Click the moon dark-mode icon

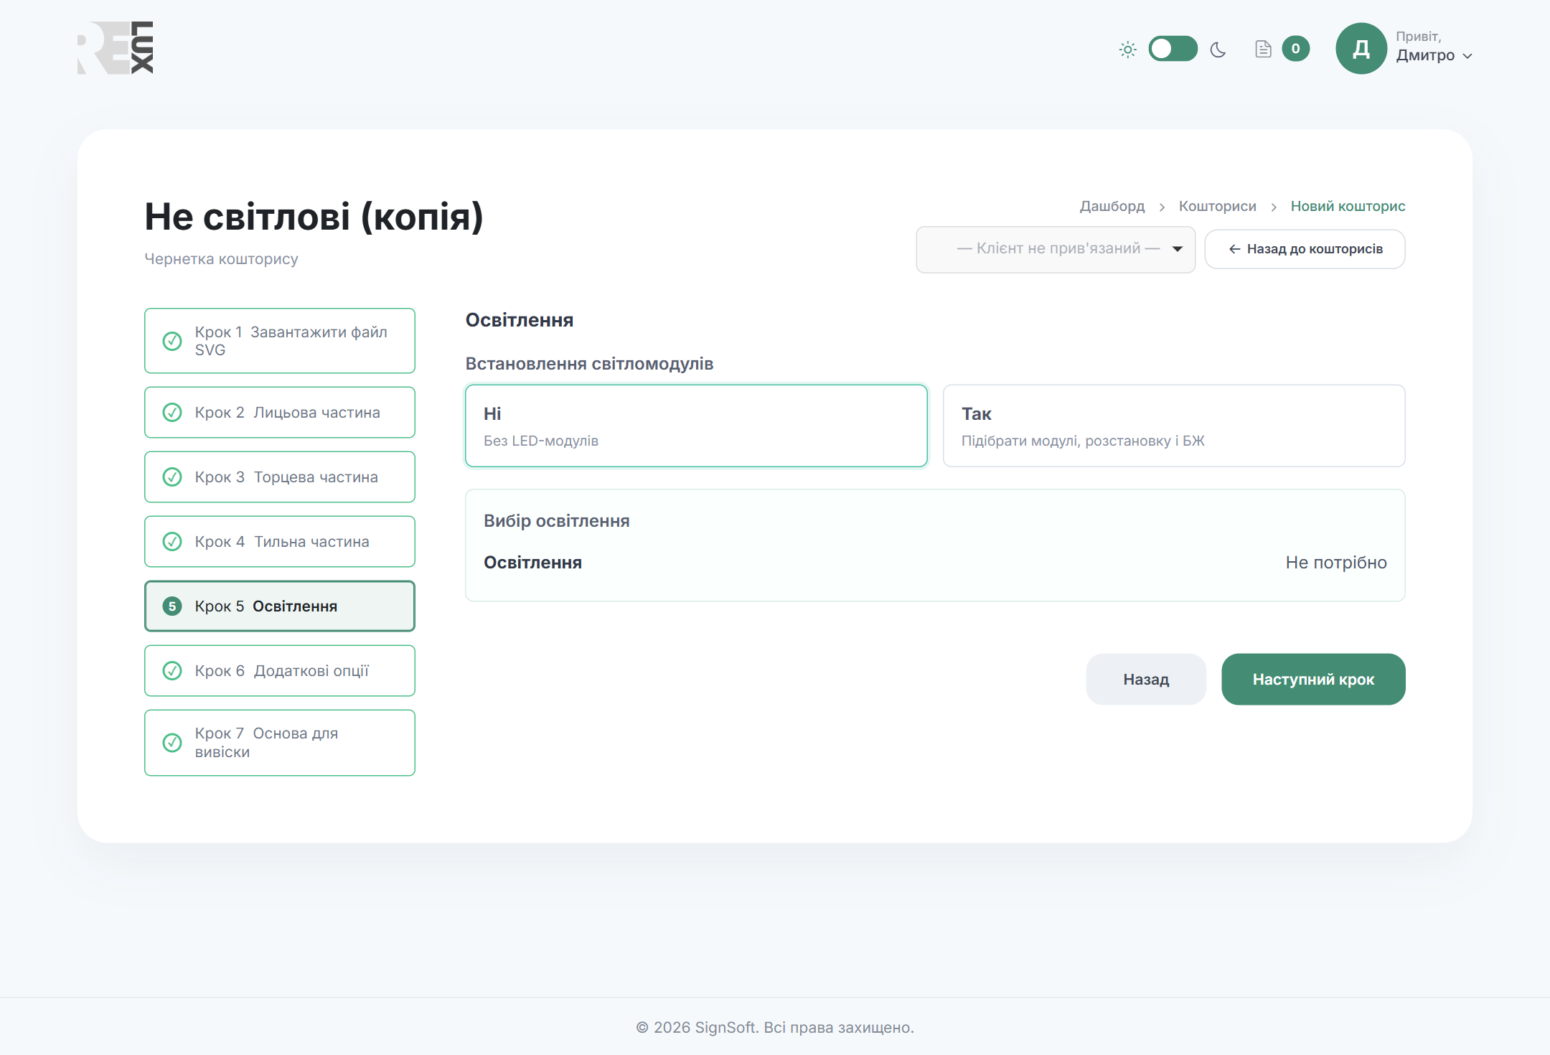coord(1218,50)
